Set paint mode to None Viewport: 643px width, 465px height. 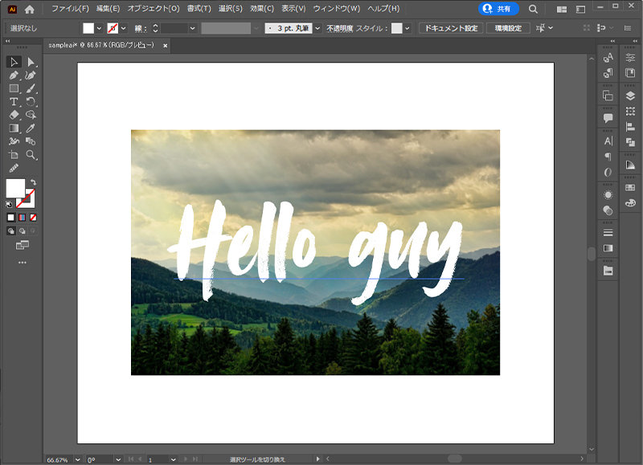[x=33, y=218]
